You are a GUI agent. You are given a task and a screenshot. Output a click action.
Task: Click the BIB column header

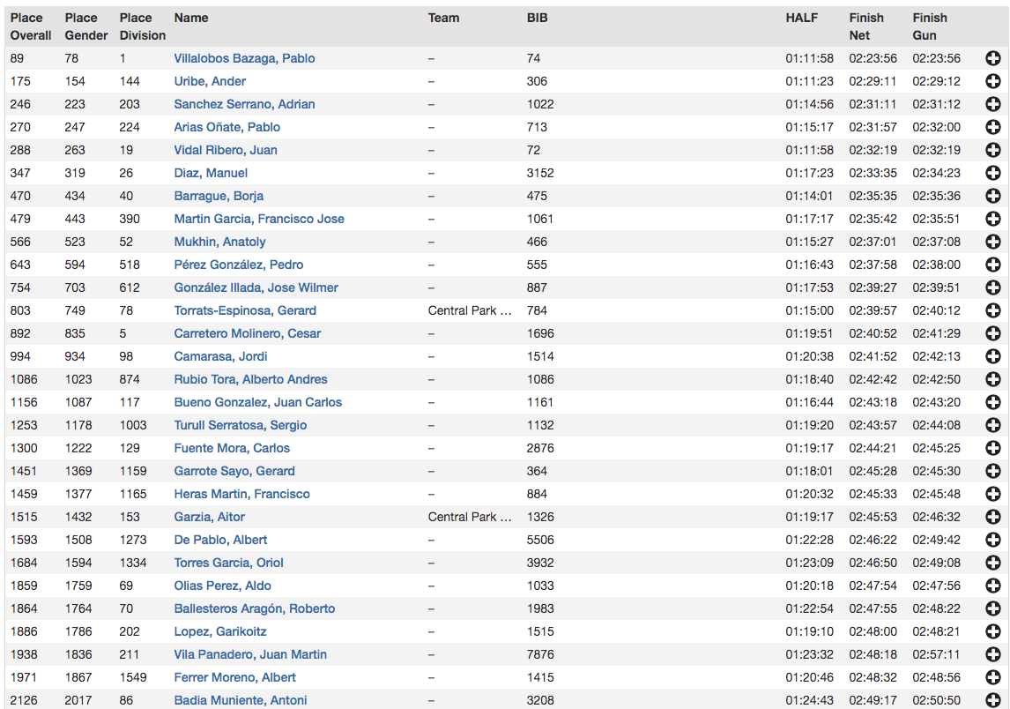(x=537, y=18)
